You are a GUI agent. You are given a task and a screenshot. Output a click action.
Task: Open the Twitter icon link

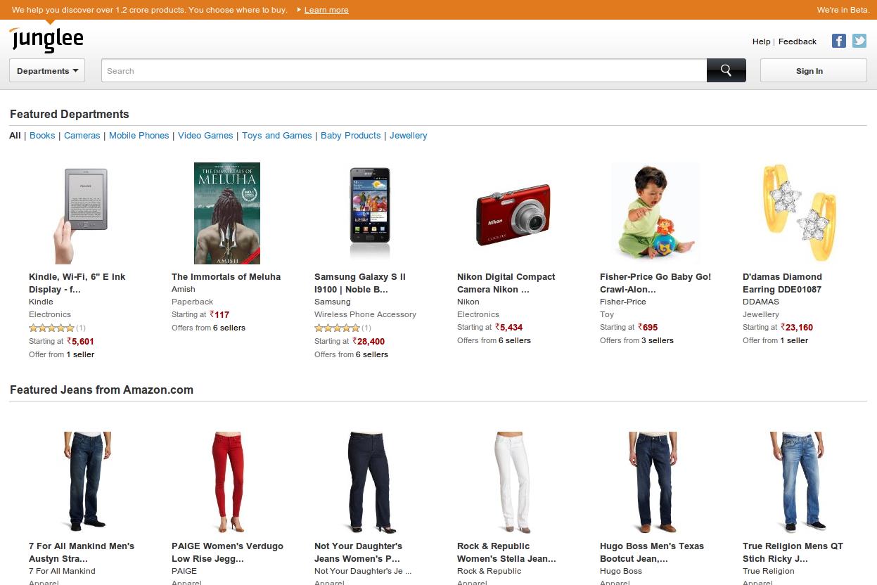pos(859,41)
